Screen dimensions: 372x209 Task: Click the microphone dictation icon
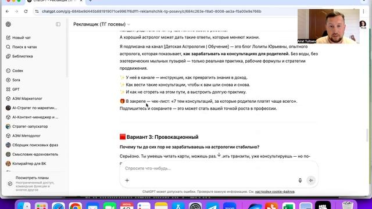300,181
